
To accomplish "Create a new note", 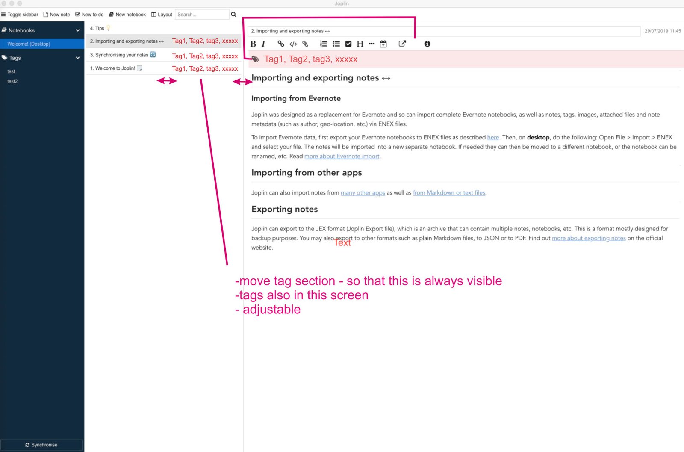I will tap(56, 15).
